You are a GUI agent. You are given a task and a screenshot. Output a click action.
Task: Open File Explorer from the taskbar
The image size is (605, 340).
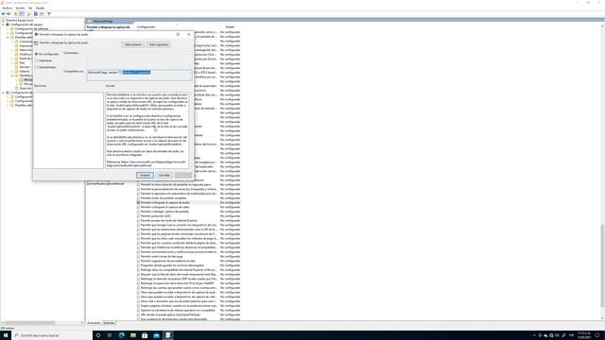click(133, 335)
